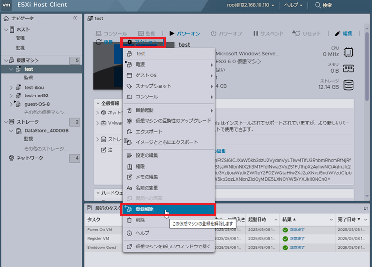Click the Reset icon
The width and height of the screenshot is (372, 267).
[x=296, y=33]
